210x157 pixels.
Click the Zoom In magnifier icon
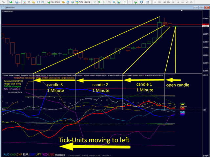pyautogui.click(x=110, y=2)
